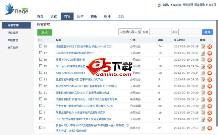Click the 标题 search input field
Screen dimensions: 218x135
coord(160,32)
